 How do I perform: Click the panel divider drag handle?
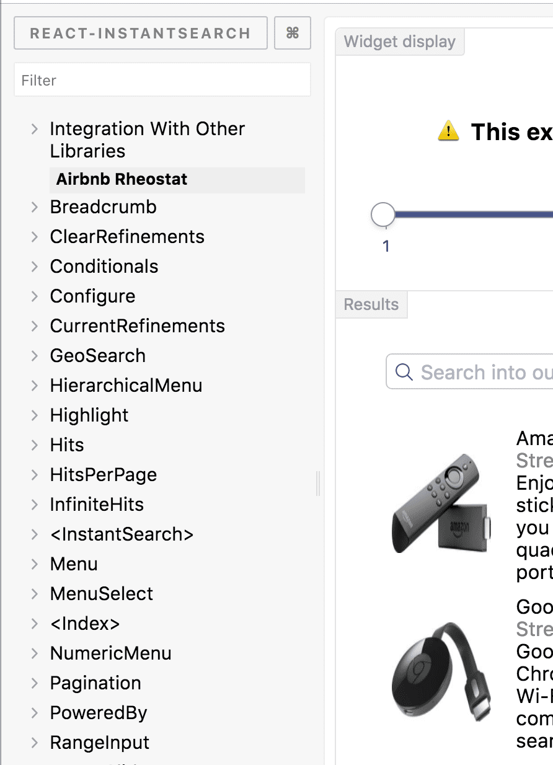(x=318, y=484)
